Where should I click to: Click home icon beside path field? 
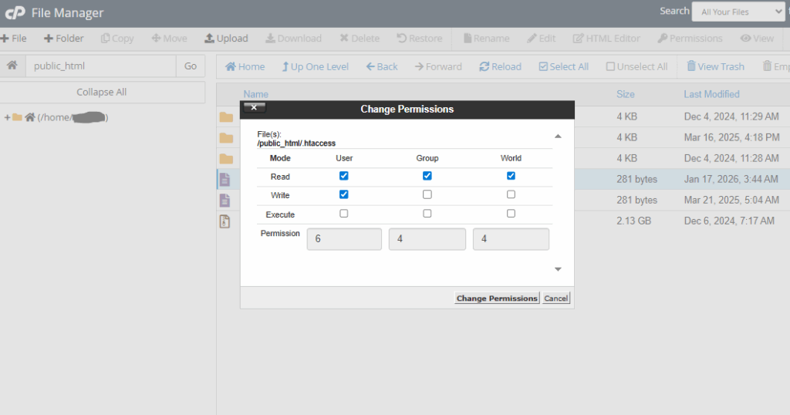[x=12, y=66]
